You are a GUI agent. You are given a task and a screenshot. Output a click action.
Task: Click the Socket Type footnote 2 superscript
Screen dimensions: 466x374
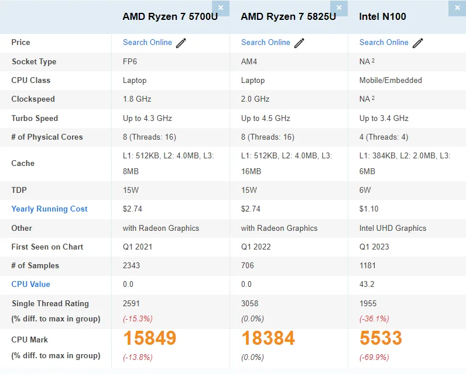373,60
